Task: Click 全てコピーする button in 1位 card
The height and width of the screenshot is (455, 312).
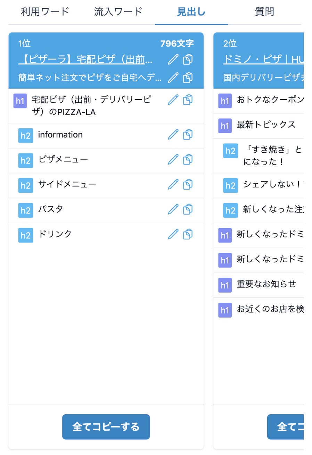Action: (106, 427)
